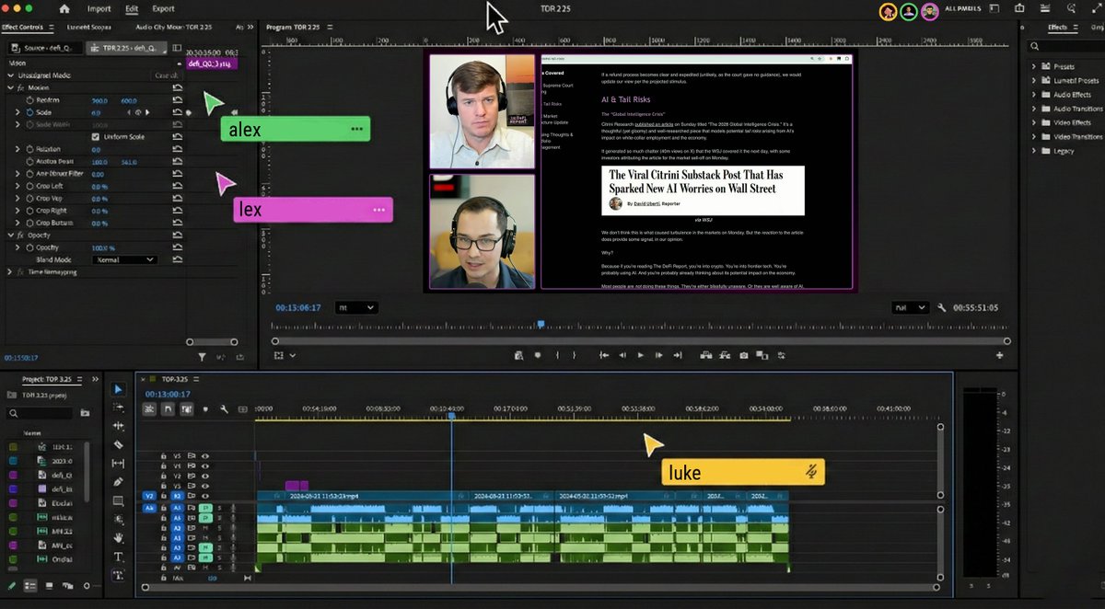Open the Edit menu item
Image resolution: width=1105 pixels, height=609 pixels.
pos(132,8)
